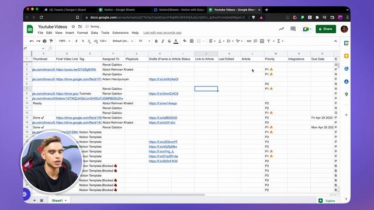Click the Undo icon in the toolbar

32,41
